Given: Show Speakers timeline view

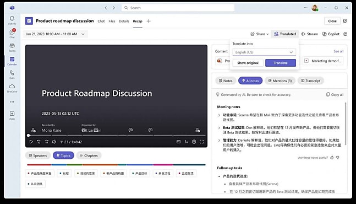Looking at the screenshot, I should click(x=37, y=155).
